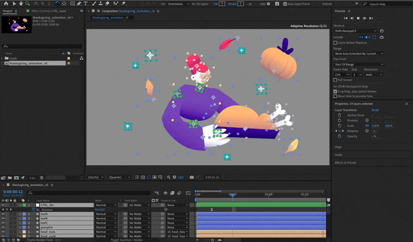Click the Search Help field
The width and height of the screenshot is (413, 242).
(387, 4)
